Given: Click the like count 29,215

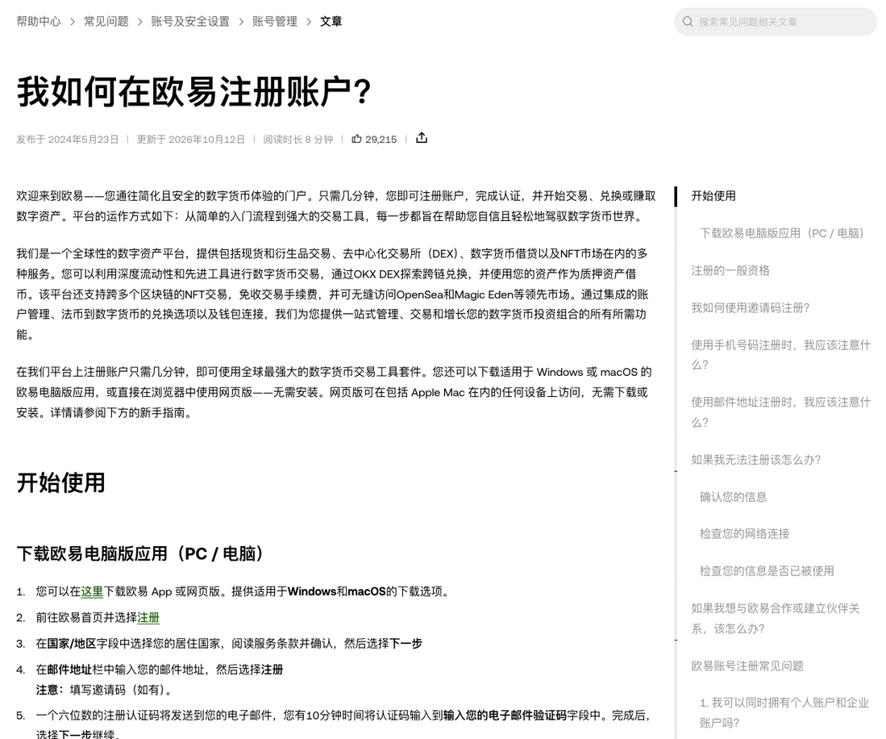Looking at the screenshot, I should tap(381, 140).
